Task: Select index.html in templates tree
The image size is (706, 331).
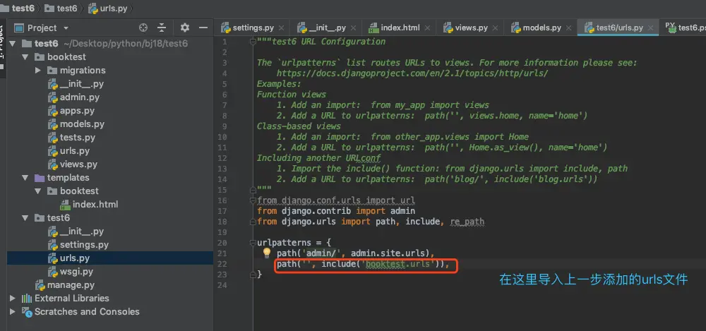Action: (95, 205)
